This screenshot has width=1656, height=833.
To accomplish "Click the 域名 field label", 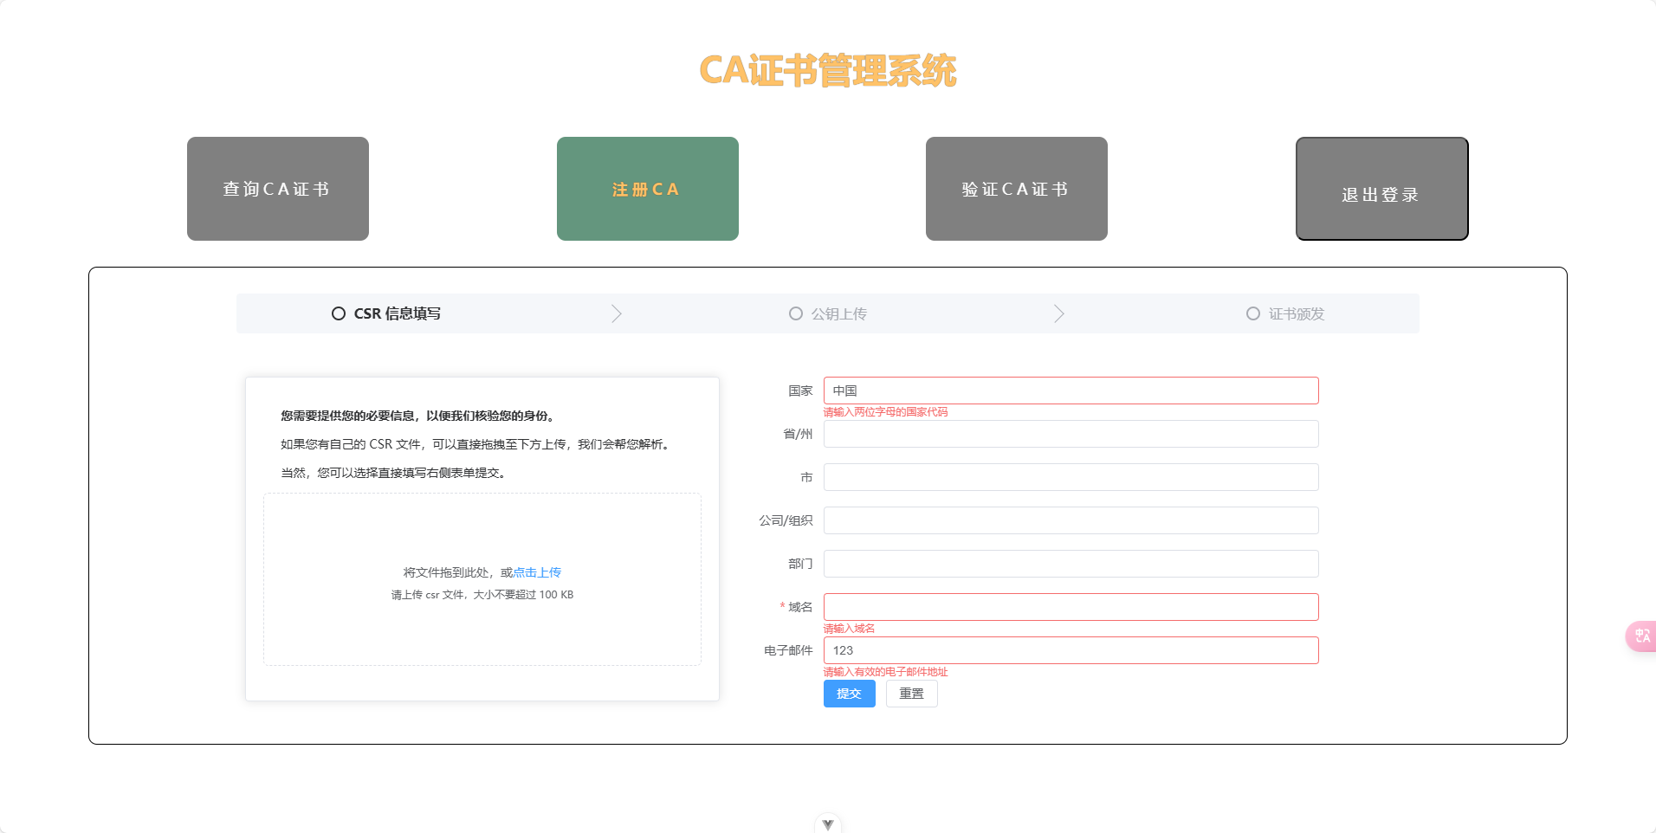I will click(x=800, y=607).
